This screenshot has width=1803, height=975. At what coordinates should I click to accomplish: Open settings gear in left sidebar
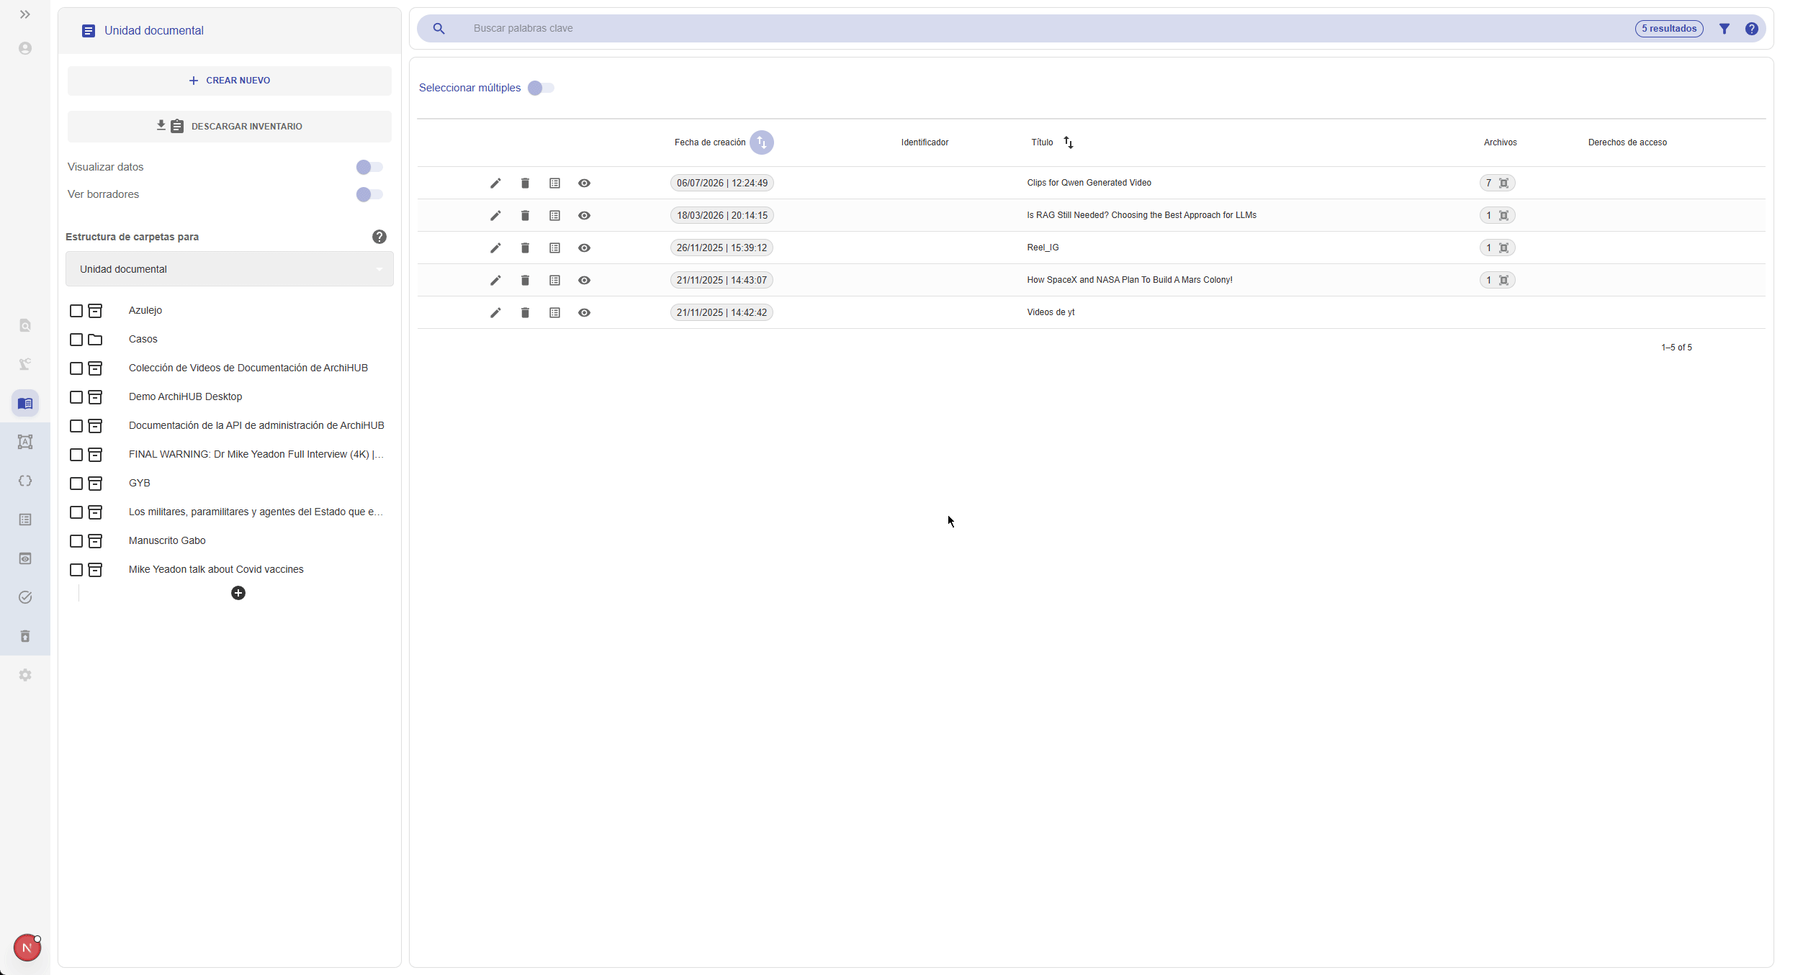25,675
